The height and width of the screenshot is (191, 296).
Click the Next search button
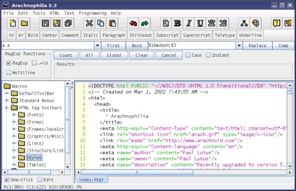137,46
